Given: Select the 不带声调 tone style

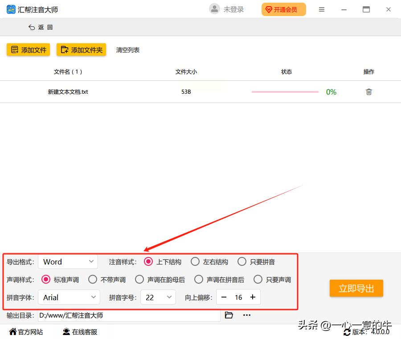Looking at the screenshot, I should 93,279.
